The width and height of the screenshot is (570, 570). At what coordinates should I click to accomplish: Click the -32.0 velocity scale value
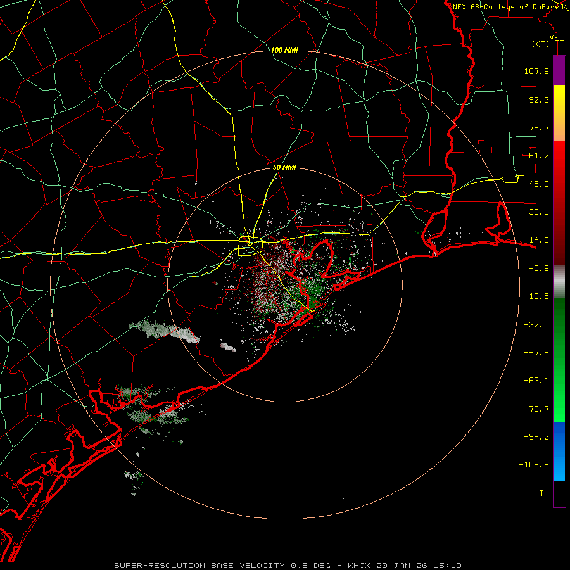click(536, 325)
